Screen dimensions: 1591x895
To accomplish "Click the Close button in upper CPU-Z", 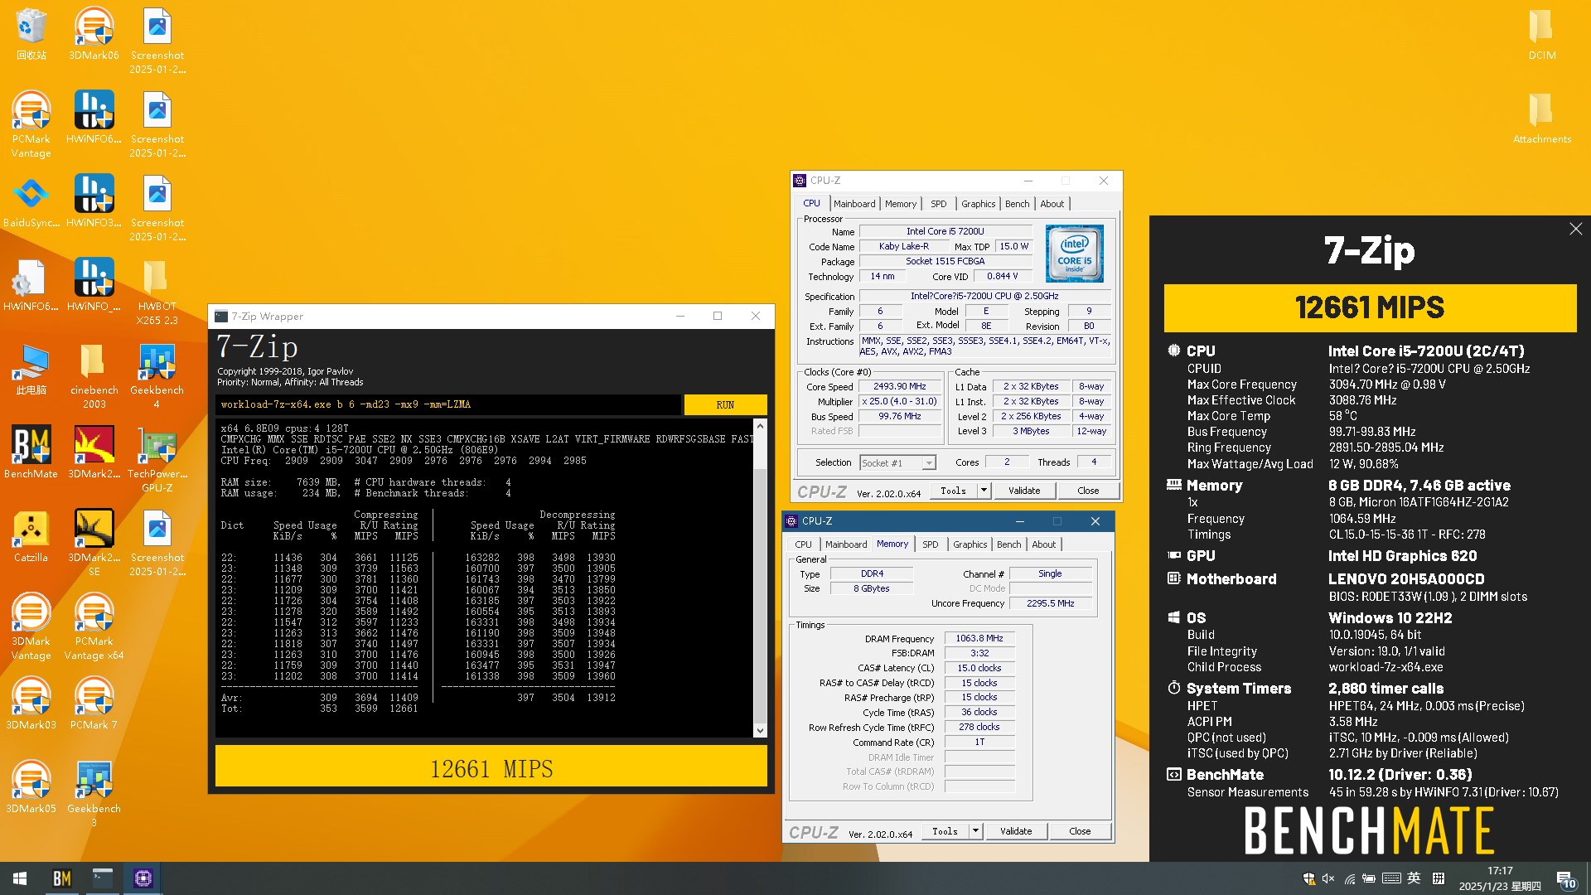I will 1088,491.
